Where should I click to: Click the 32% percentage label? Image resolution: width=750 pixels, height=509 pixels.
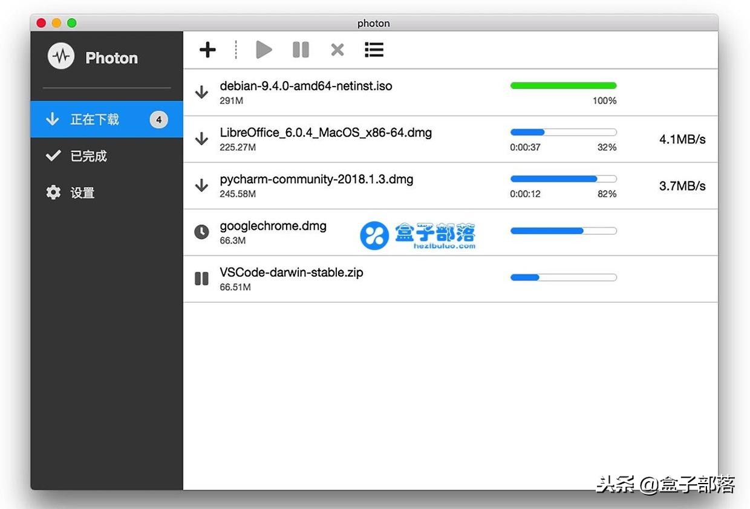coord(607,148)
